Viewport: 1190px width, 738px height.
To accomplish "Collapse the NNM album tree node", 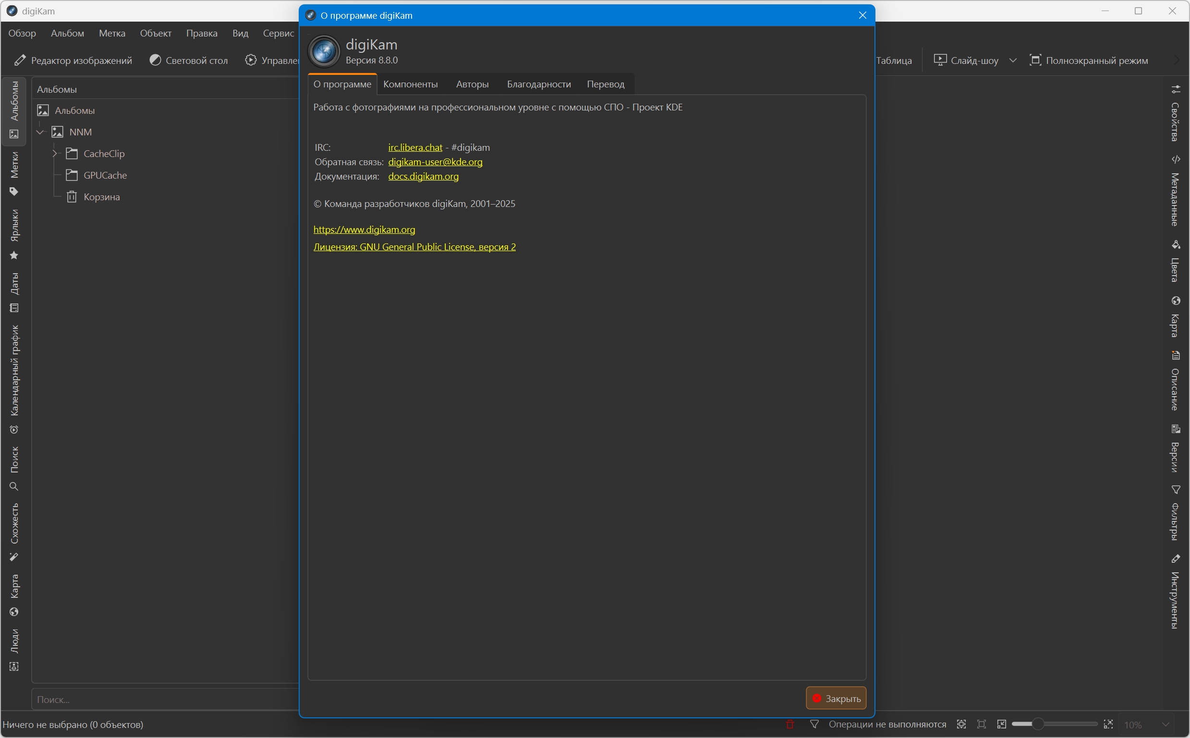I will pos(41,132).
